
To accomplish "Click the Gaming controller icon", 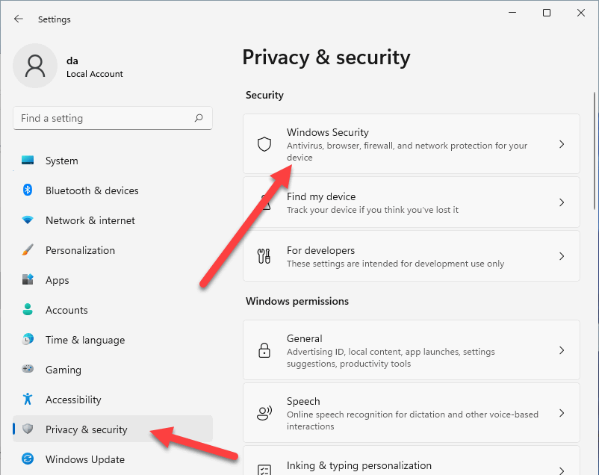I will pyautogui.click(x=28, y=369).
